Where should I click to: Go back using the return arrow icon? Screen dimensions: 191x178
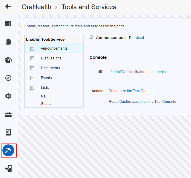pos(8,7)
